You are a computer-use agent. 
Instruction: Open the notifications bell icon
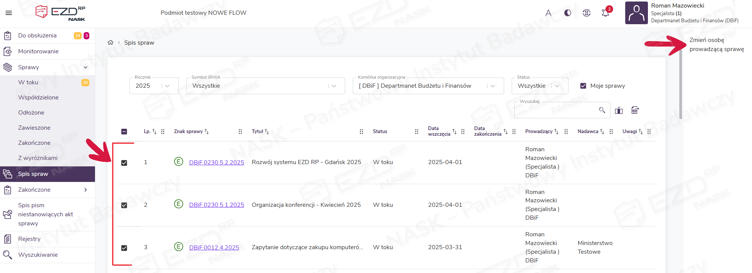[x=606, y=13]
